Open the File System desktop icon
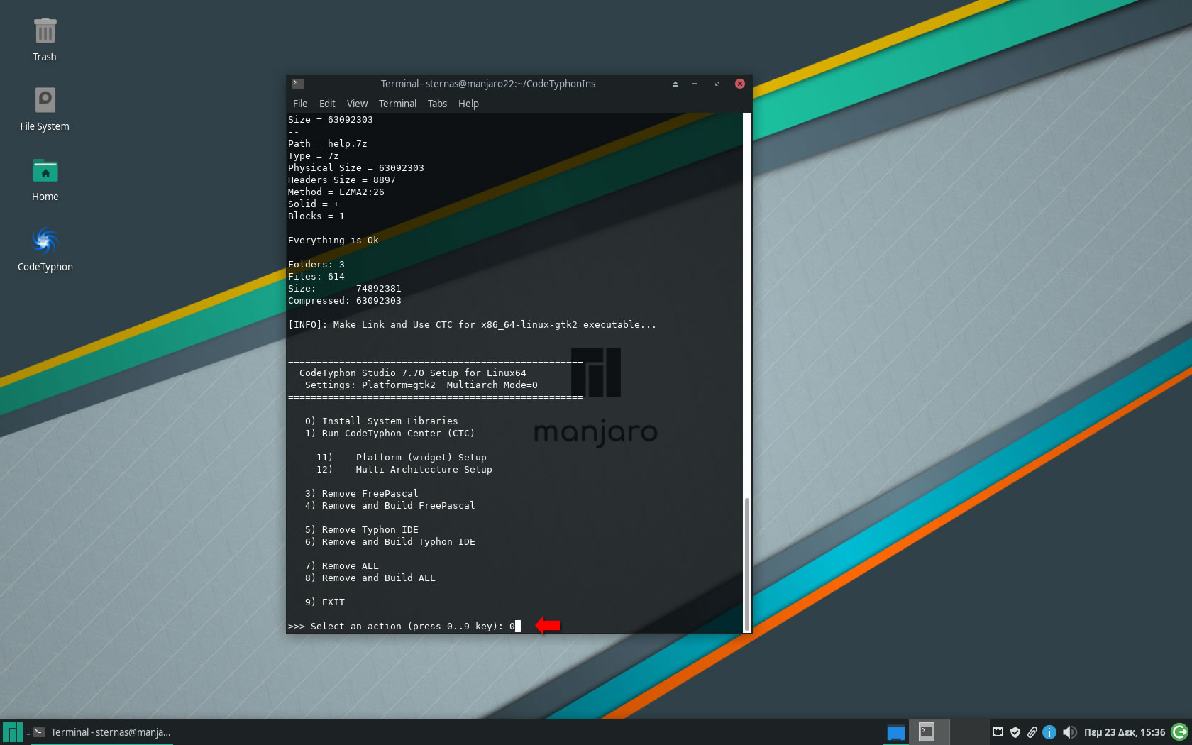 point(45,109)
